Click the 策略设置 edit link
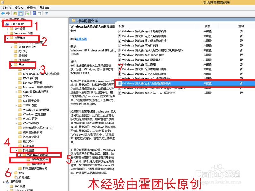This screenshot has height=191, width=255. (x=82, y=39)
